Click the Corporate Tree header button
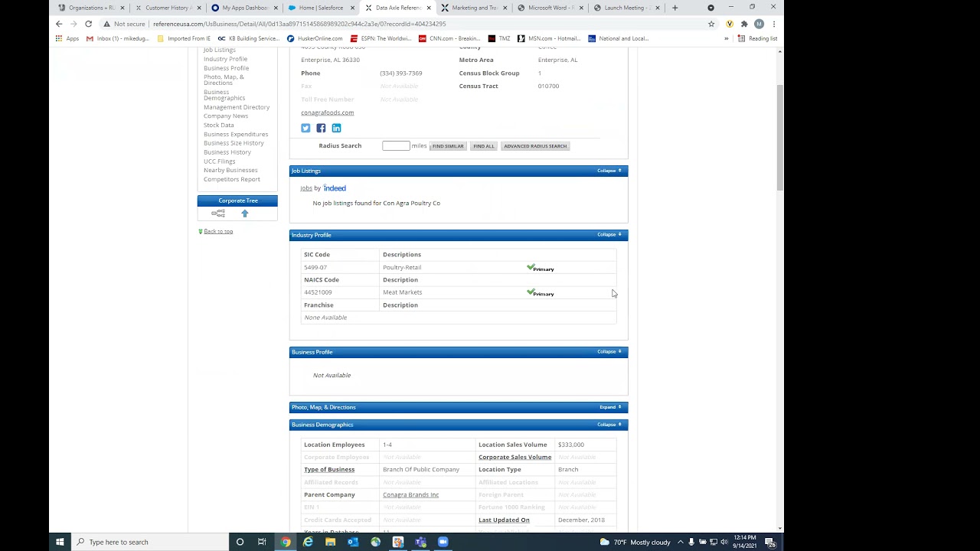 click(237, 201)
